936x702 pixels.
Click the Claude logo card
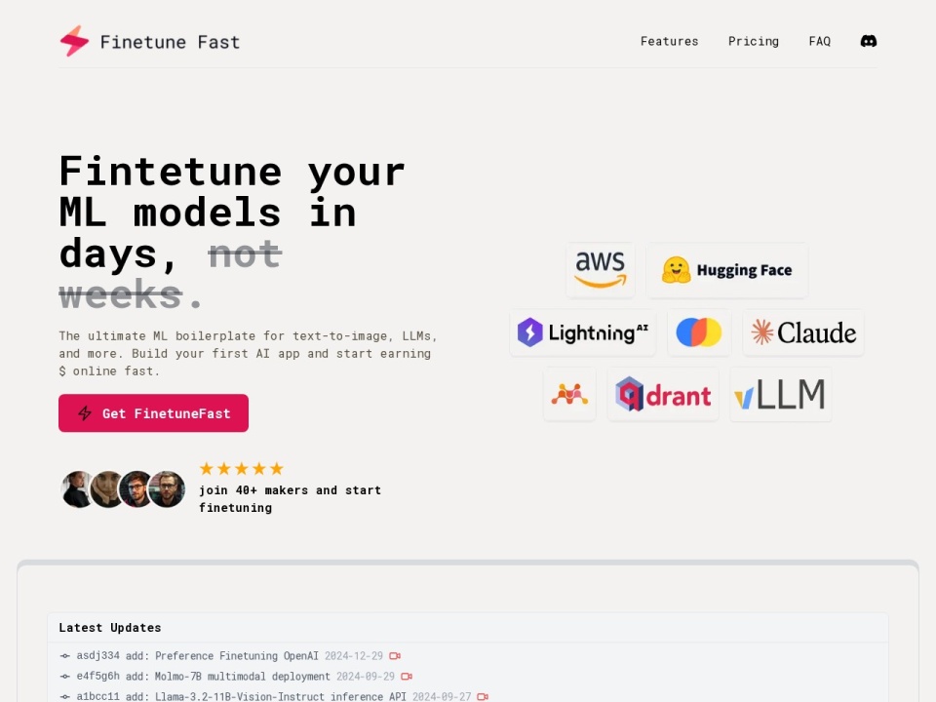pos(803,332)
